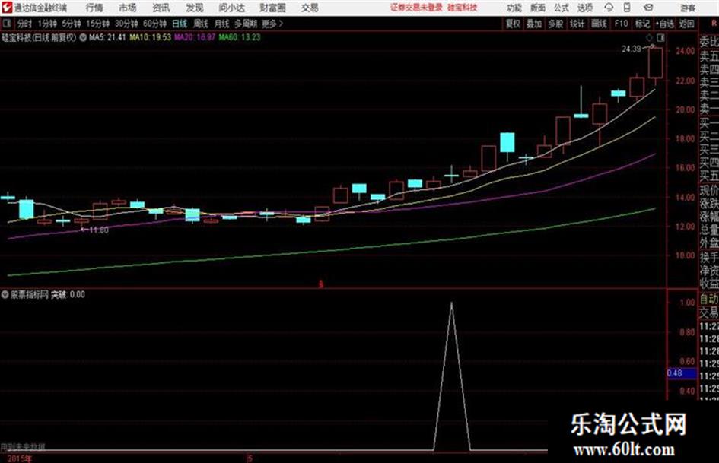The image size is (719, 463).
Task: Toggle the 自选 watchlist button
Action: tap(665, 24)
